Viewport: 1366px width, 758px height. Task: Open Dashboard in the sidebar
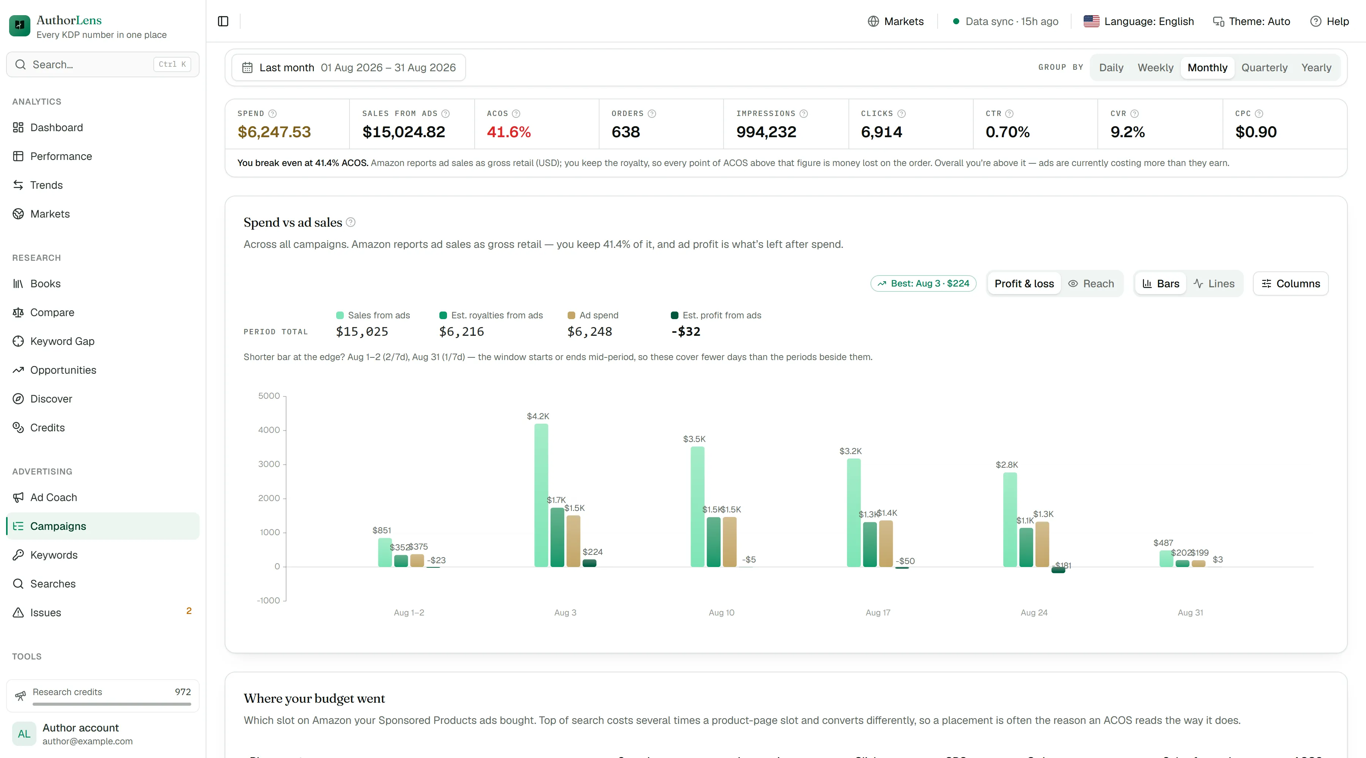102,127
